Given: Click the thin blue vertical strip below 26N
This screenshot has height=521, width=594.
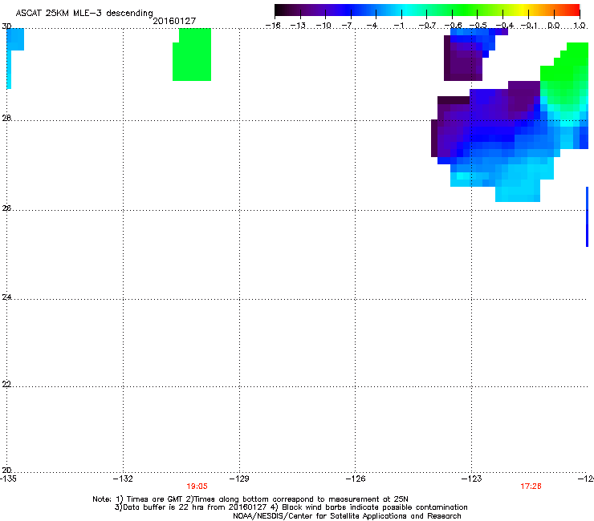Looking at the screenshot, I should [x=588, y=216].
